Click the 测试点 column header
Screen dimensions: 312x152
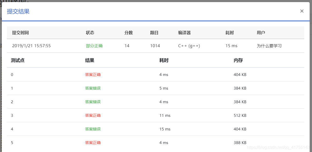pyautogui.click(x=18, y=61)
